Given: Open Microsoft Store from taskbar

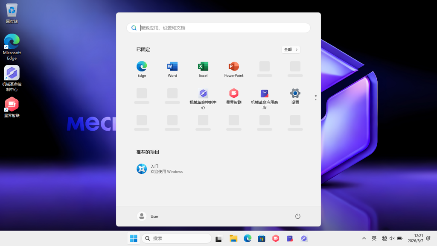Looking at the screenshot, I should point(262,238).
